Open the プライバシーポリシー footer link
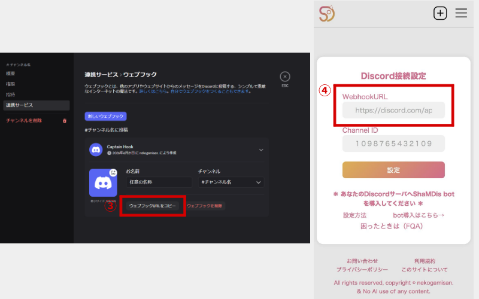Image resolution: width=479 pixels, height=299 pixels. [362, 270]
